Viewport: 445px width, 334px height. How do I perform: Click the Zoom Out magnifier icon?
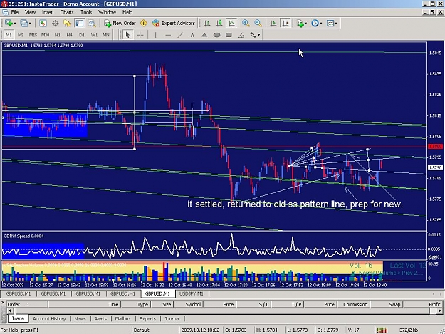tap(258, 24)
